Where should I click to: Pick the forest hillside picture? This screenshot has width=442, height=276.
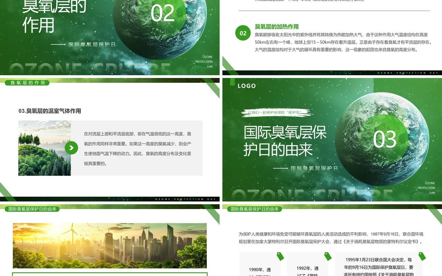(45, 148)
